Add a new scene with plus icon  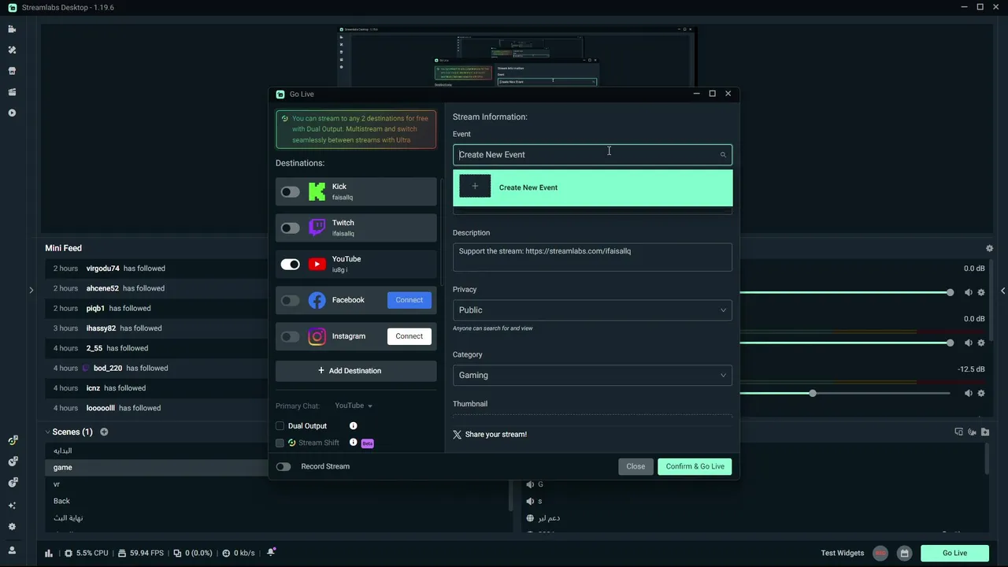coord(104,432)
